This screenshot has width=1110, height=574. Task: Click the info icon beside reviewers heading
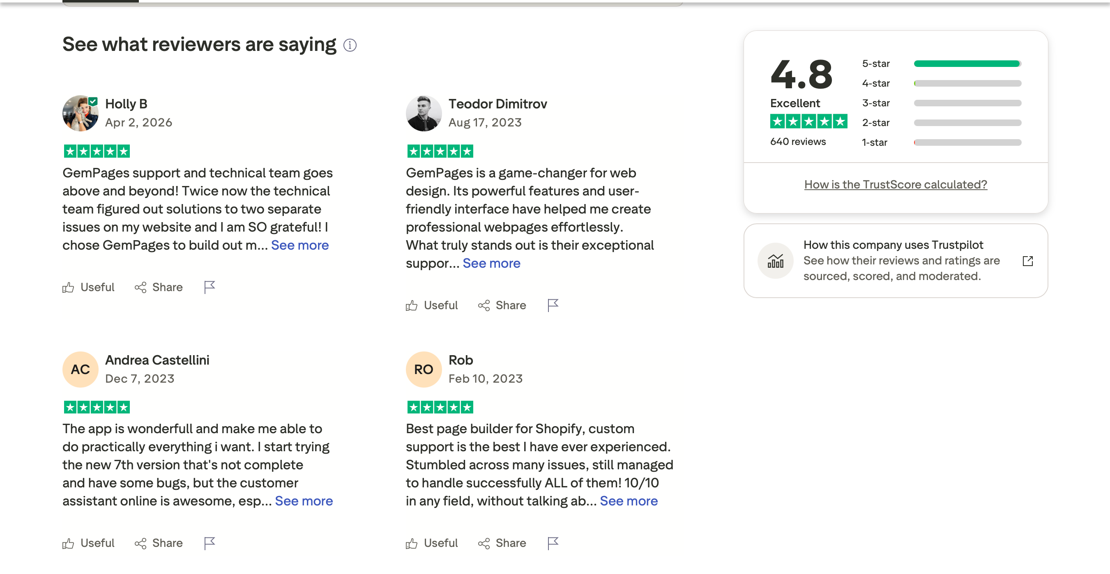[x=350, y=45]
